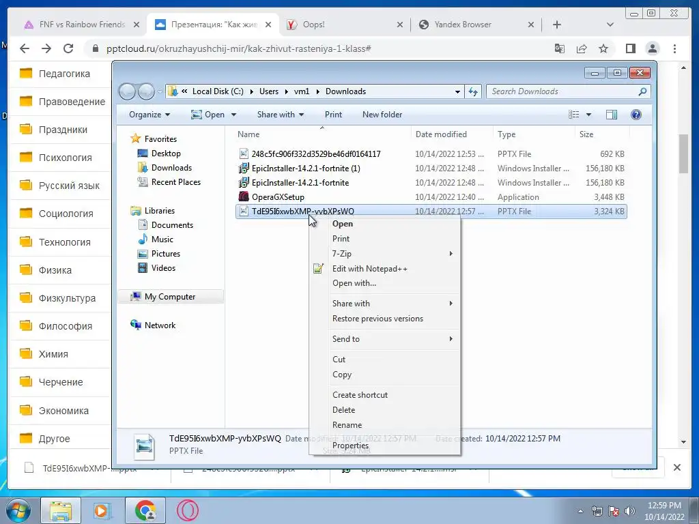Choose Open with... in context menu
Image resolution: width=699 pixels, height=524 pixels.
point(385,283)
